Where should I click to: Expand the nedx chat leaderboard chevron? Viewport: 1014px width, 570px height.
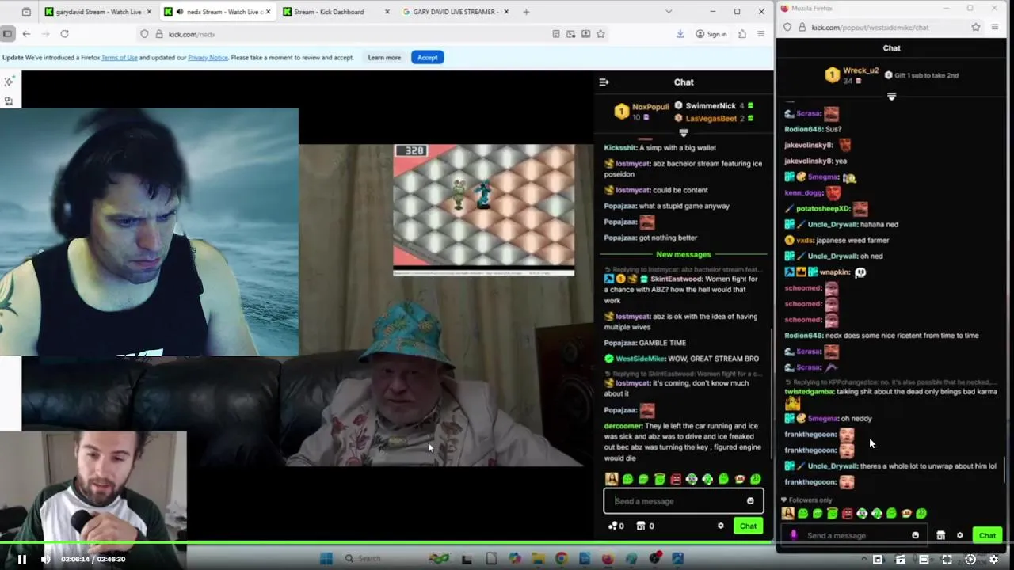(684, 134)
